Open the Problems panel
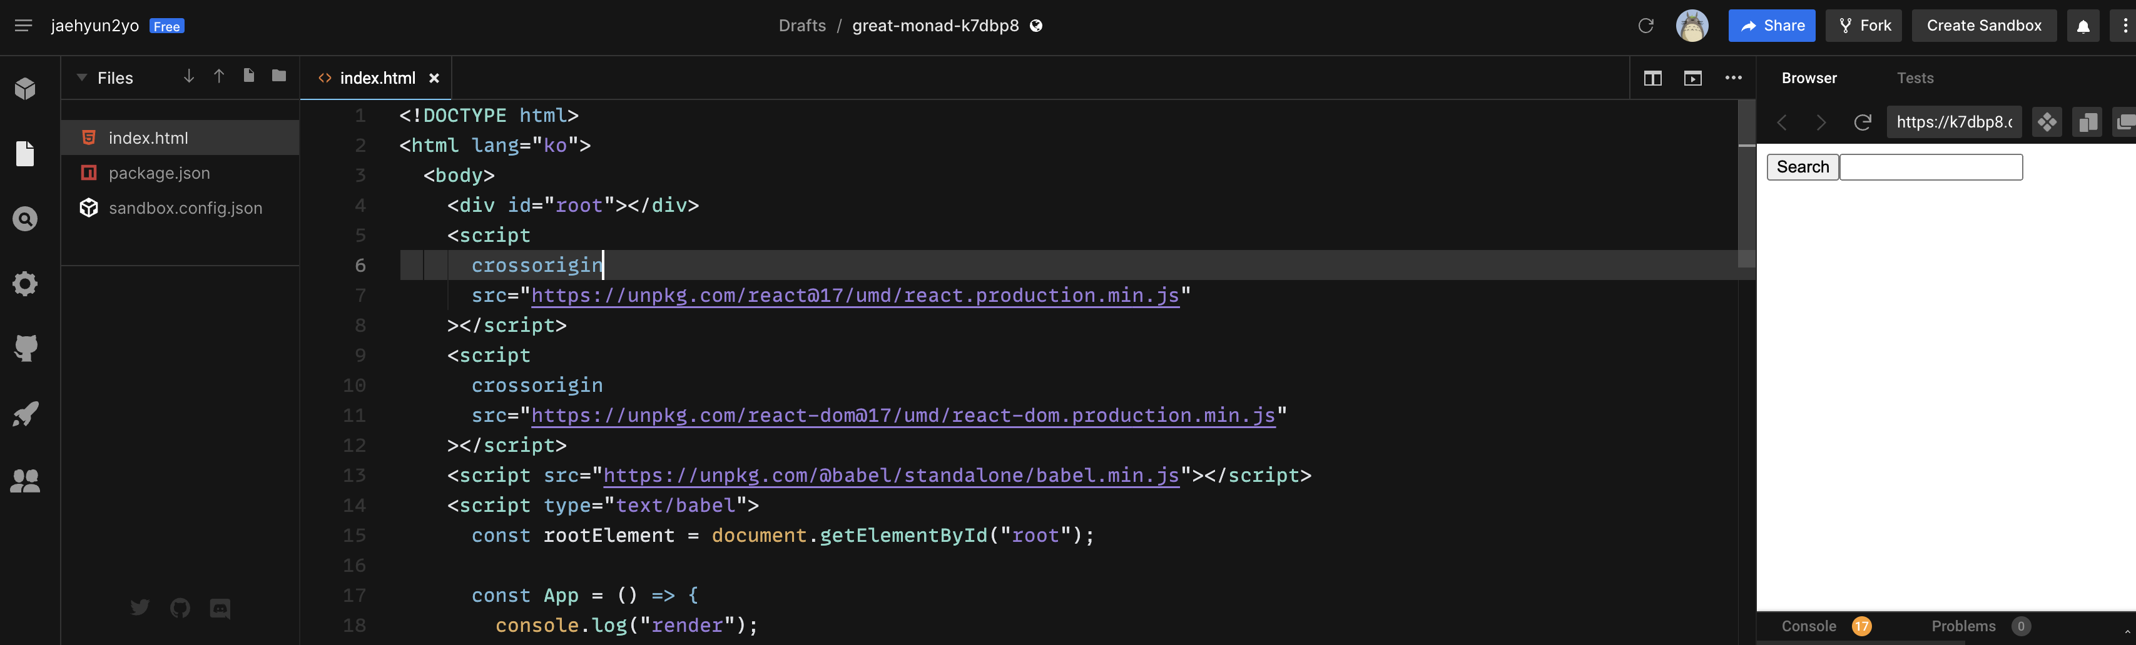 point(1963,626)
